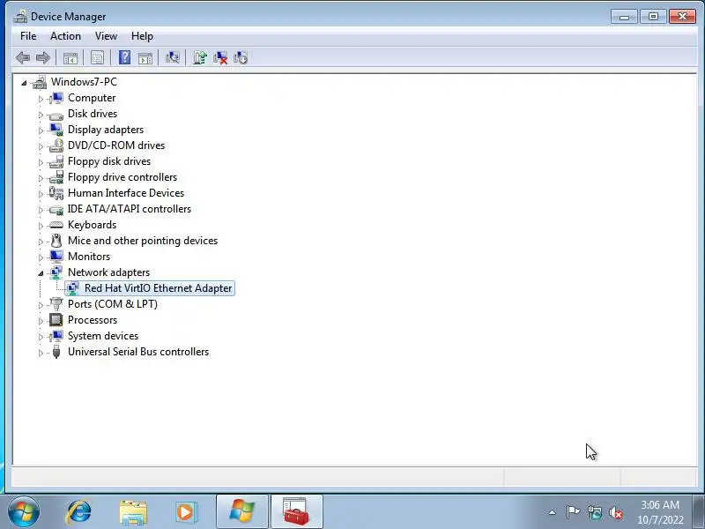Viewport: 705px width, 529px height.
Task: Open the Start menu orb
Action: (x=24, y=512)
